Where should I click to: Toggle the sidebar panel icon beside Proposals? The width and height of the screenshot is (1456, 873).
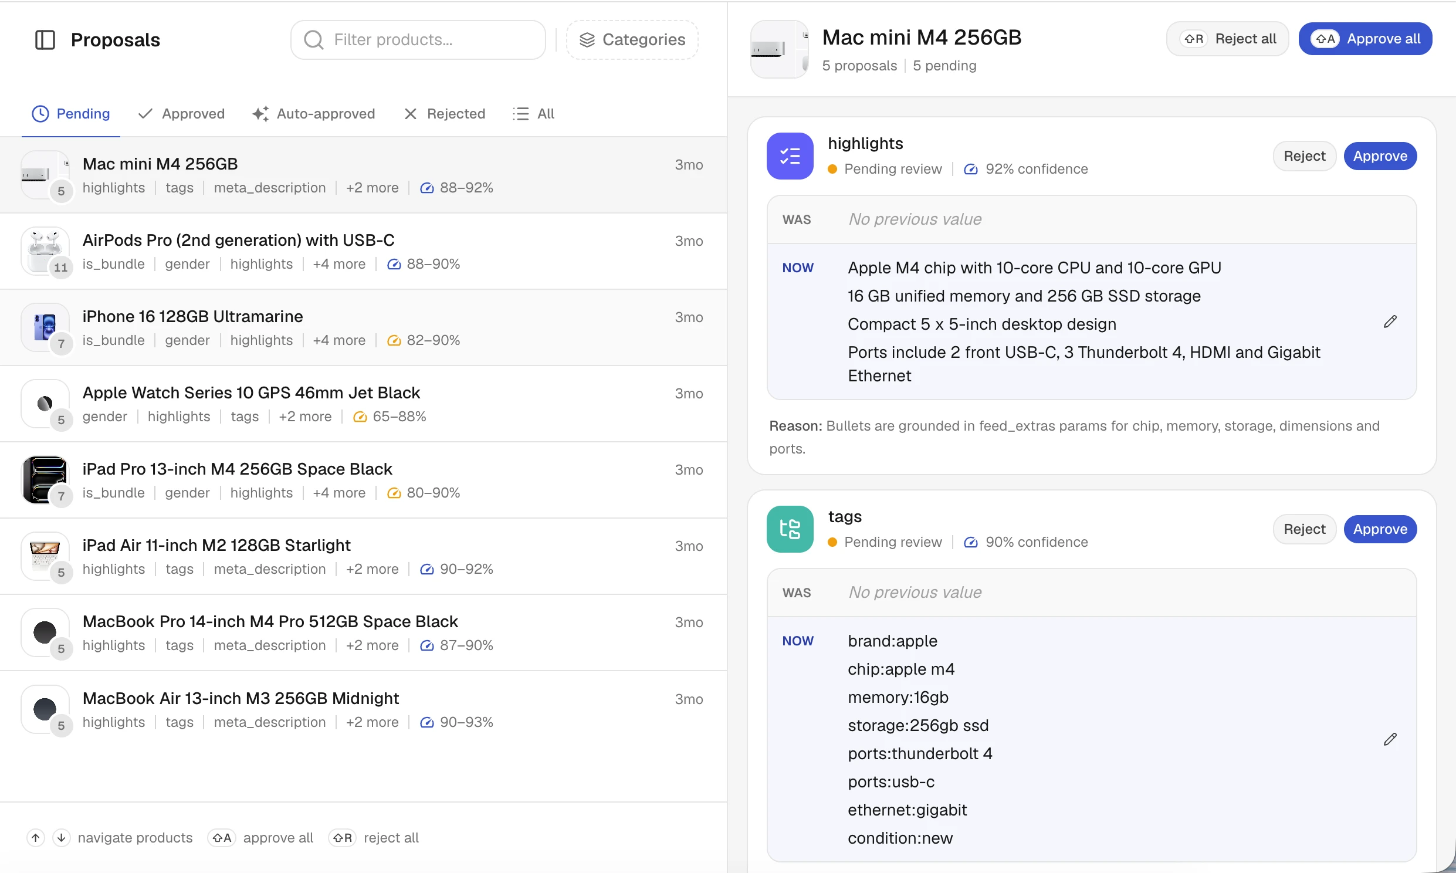coord(45,40)
